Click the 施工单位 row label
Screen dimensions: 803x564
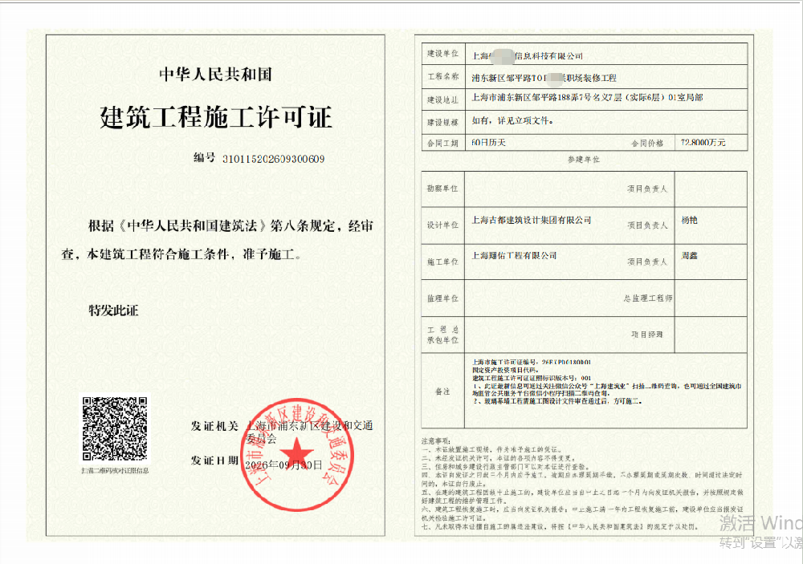point(442,262)
